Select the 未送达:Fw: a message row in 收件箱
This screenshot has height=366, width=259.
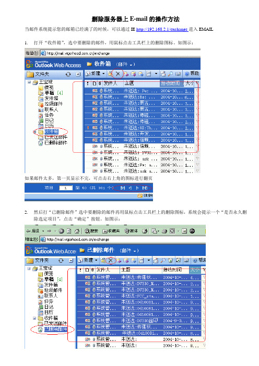[139, 165]
